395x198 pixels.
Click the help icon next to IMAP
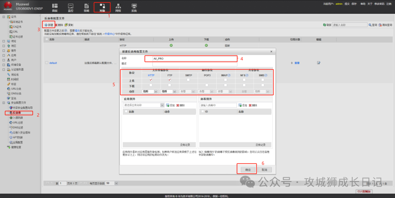(229, 75)
